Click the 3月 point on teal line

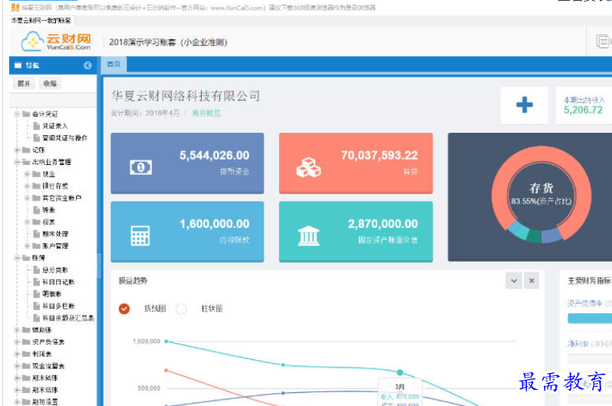coord(400,372)
